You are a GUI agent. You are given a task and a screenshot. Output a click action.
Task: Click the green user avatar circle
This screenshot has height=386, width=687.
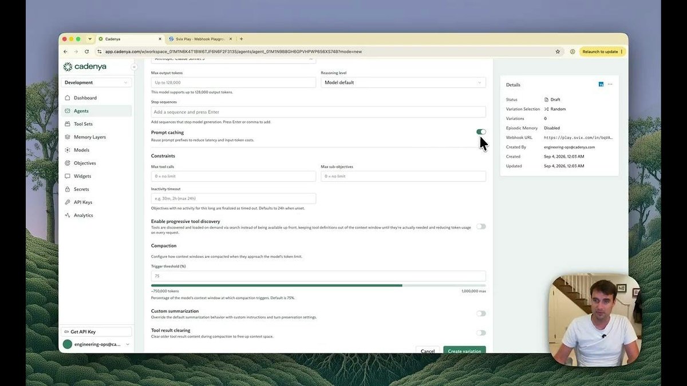click(x=68, y=344)
